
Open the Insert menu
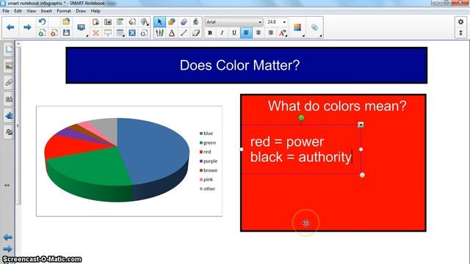point(46,11)
